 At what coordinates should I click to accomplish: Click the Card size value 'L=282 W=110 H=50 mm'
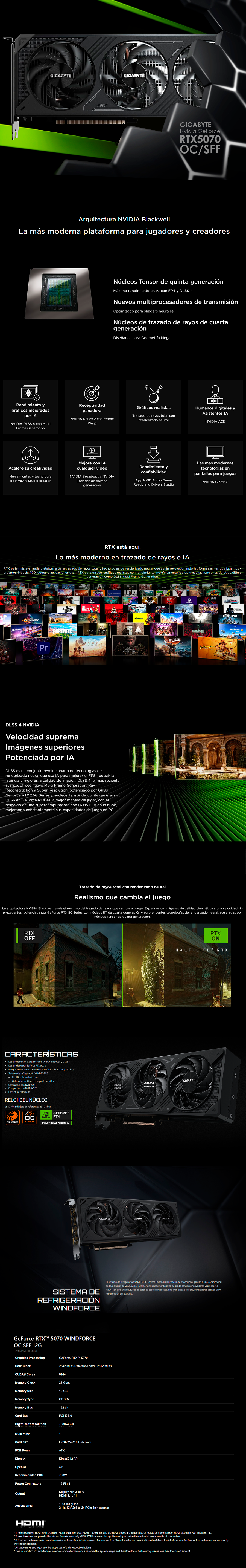coord(75,1442)
